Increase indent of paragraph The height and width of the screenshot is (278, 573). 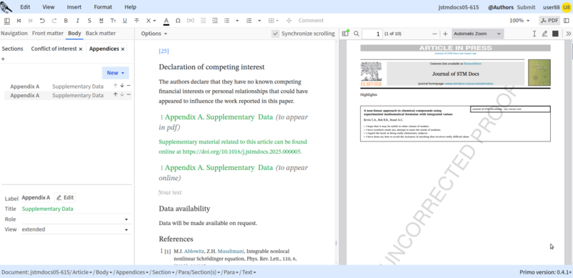point(215,21)
